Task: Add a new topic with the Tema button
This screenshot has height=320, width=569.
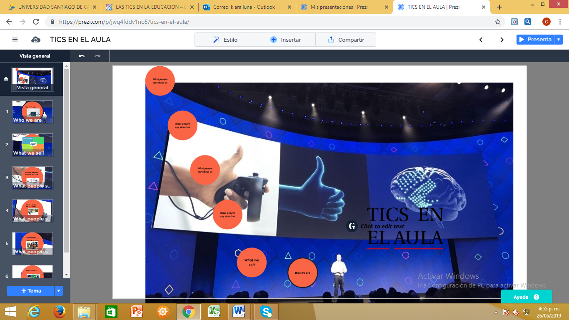Action: [x=31, y=291]
